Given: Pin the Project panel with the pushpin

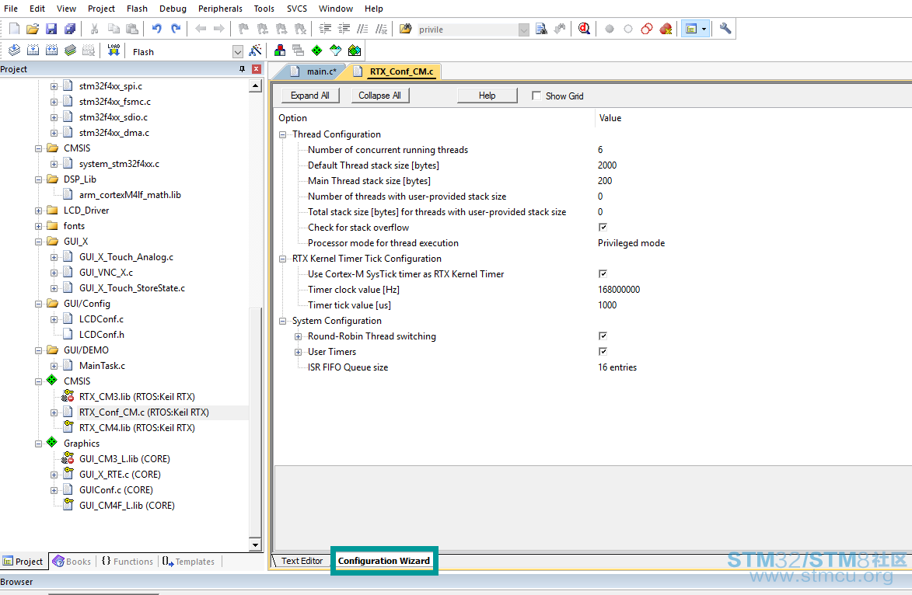Looking at the screenshot, I should (x=242, y=69).
